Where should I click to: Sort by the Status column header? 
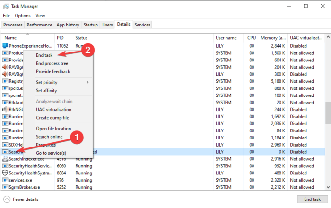tap(143, 37)
